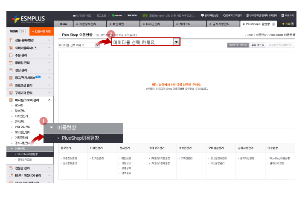305x209 pixels.
Task: Click the 정산 관리 sidebar icon
Action: [11, 70]
